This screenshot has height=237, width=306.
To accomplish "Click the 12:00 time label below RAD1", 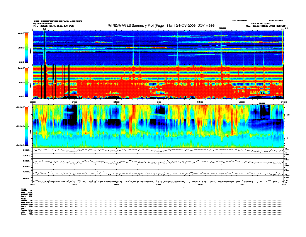I will (158, 102).
